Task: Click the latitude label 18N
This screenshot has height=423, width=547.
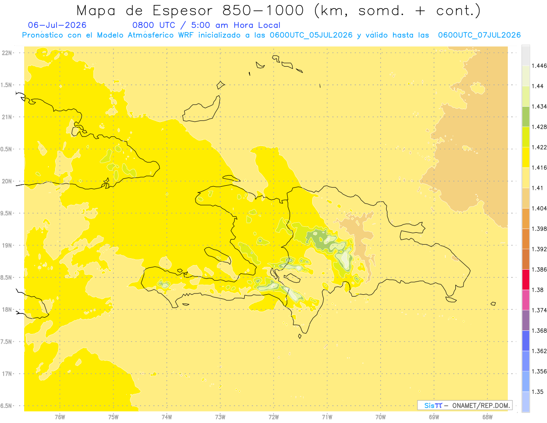Action: coord(8,310)
